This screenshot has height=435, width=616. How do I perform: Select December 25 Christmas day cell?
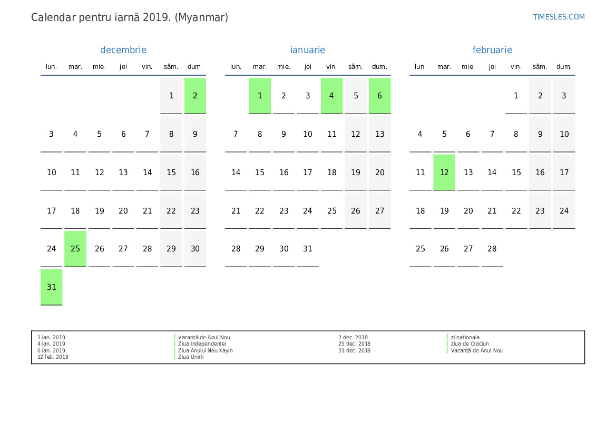point(75,249)
